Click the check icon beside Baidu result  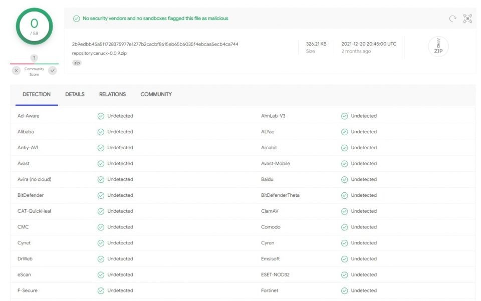pos(345,180)
